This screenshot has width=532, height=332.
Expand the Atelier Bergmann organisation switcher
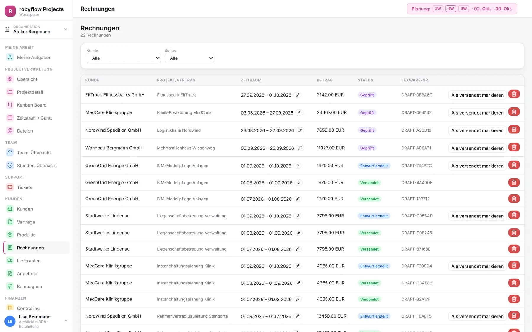pyautogui.click(x=36, y=30)
